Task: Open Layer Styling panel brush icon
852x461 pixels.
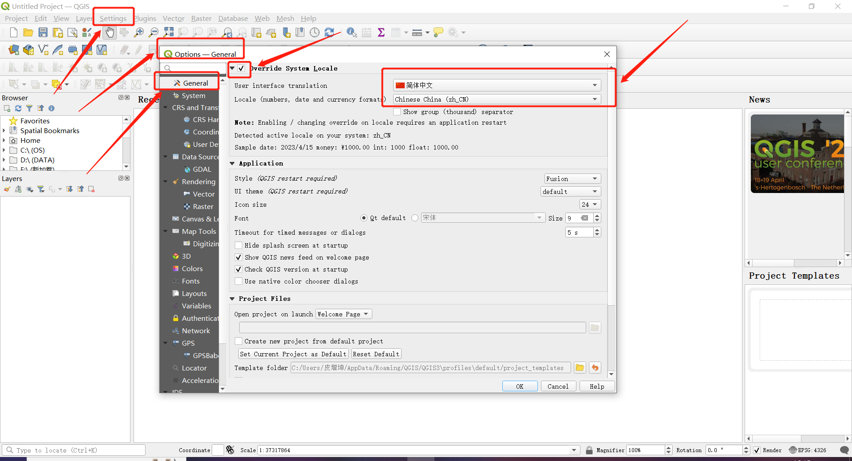Action: (x=7, y=189)
